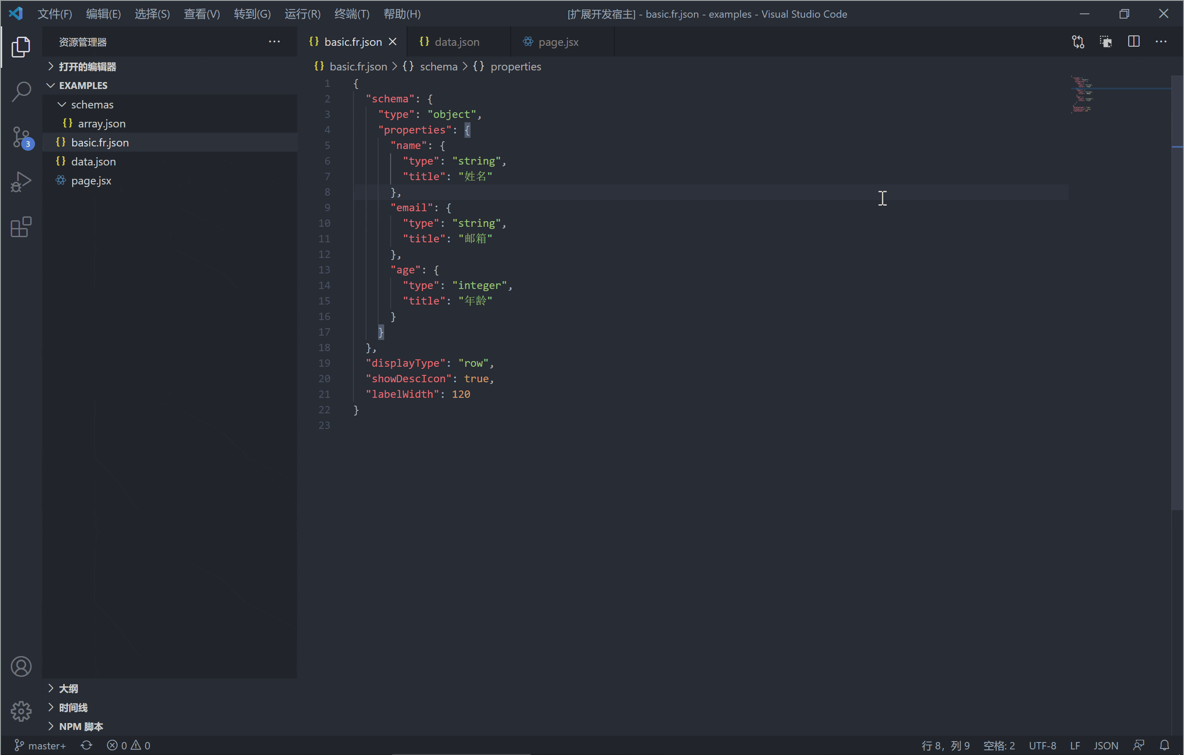Open the Explorer panel more actions ellipsis
The height and width of the screenshot is (755, 1184).
click(x=274, y=42)
